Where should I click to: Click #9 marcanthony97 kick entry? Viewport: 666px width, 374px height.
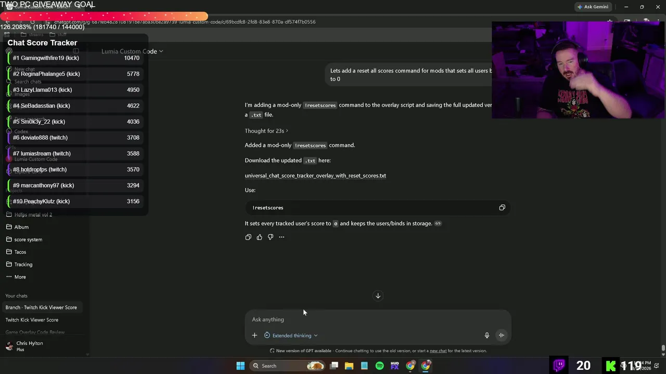76,185
